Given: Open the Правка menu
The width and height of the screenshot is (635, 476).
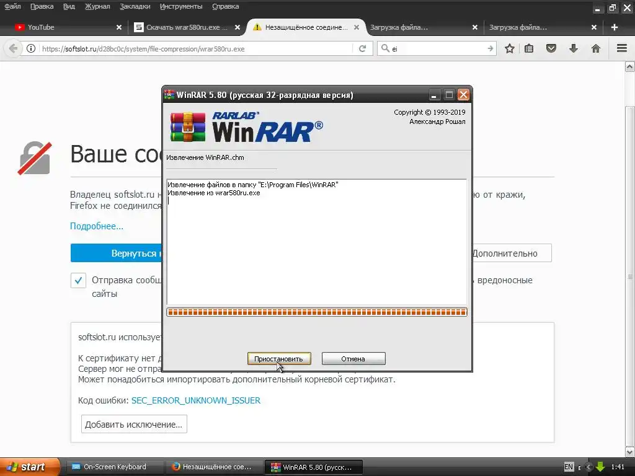Looking at the screenshot, I should click(42, 6).
